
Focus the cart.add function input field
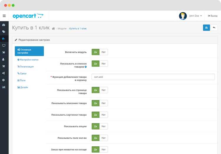click(153, 77)
